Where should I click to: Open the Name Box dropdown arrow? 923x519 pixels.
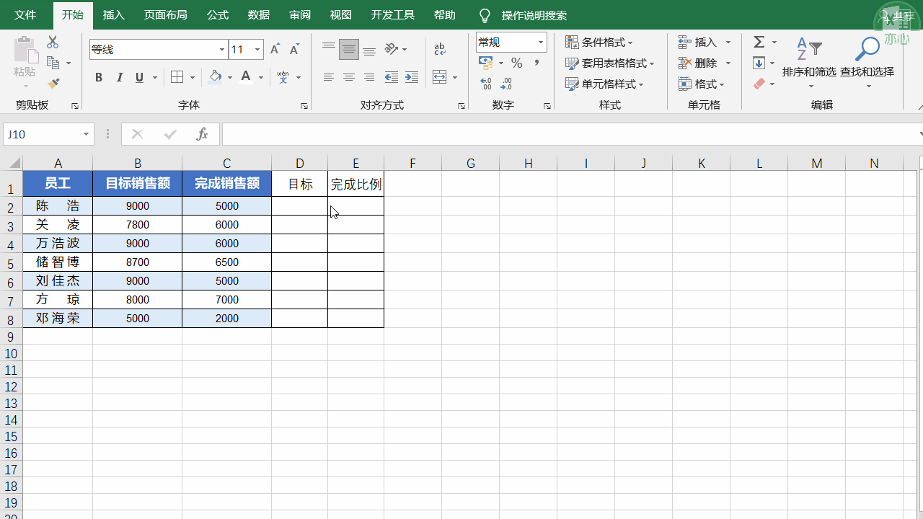click(86, 134)
